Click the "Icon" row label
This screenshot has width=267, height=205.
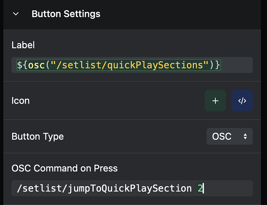(21, 101)
